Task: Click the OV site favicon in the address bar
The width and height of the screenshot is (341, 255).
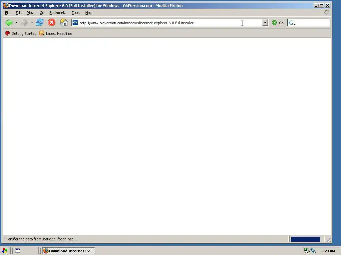Action: tap(75, 23)
